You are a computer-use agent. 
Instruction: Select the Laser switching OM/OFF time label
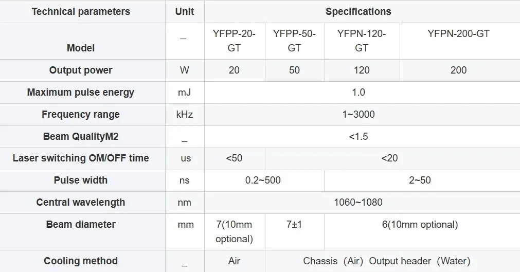pyautogui.click(x=81, y=158)
